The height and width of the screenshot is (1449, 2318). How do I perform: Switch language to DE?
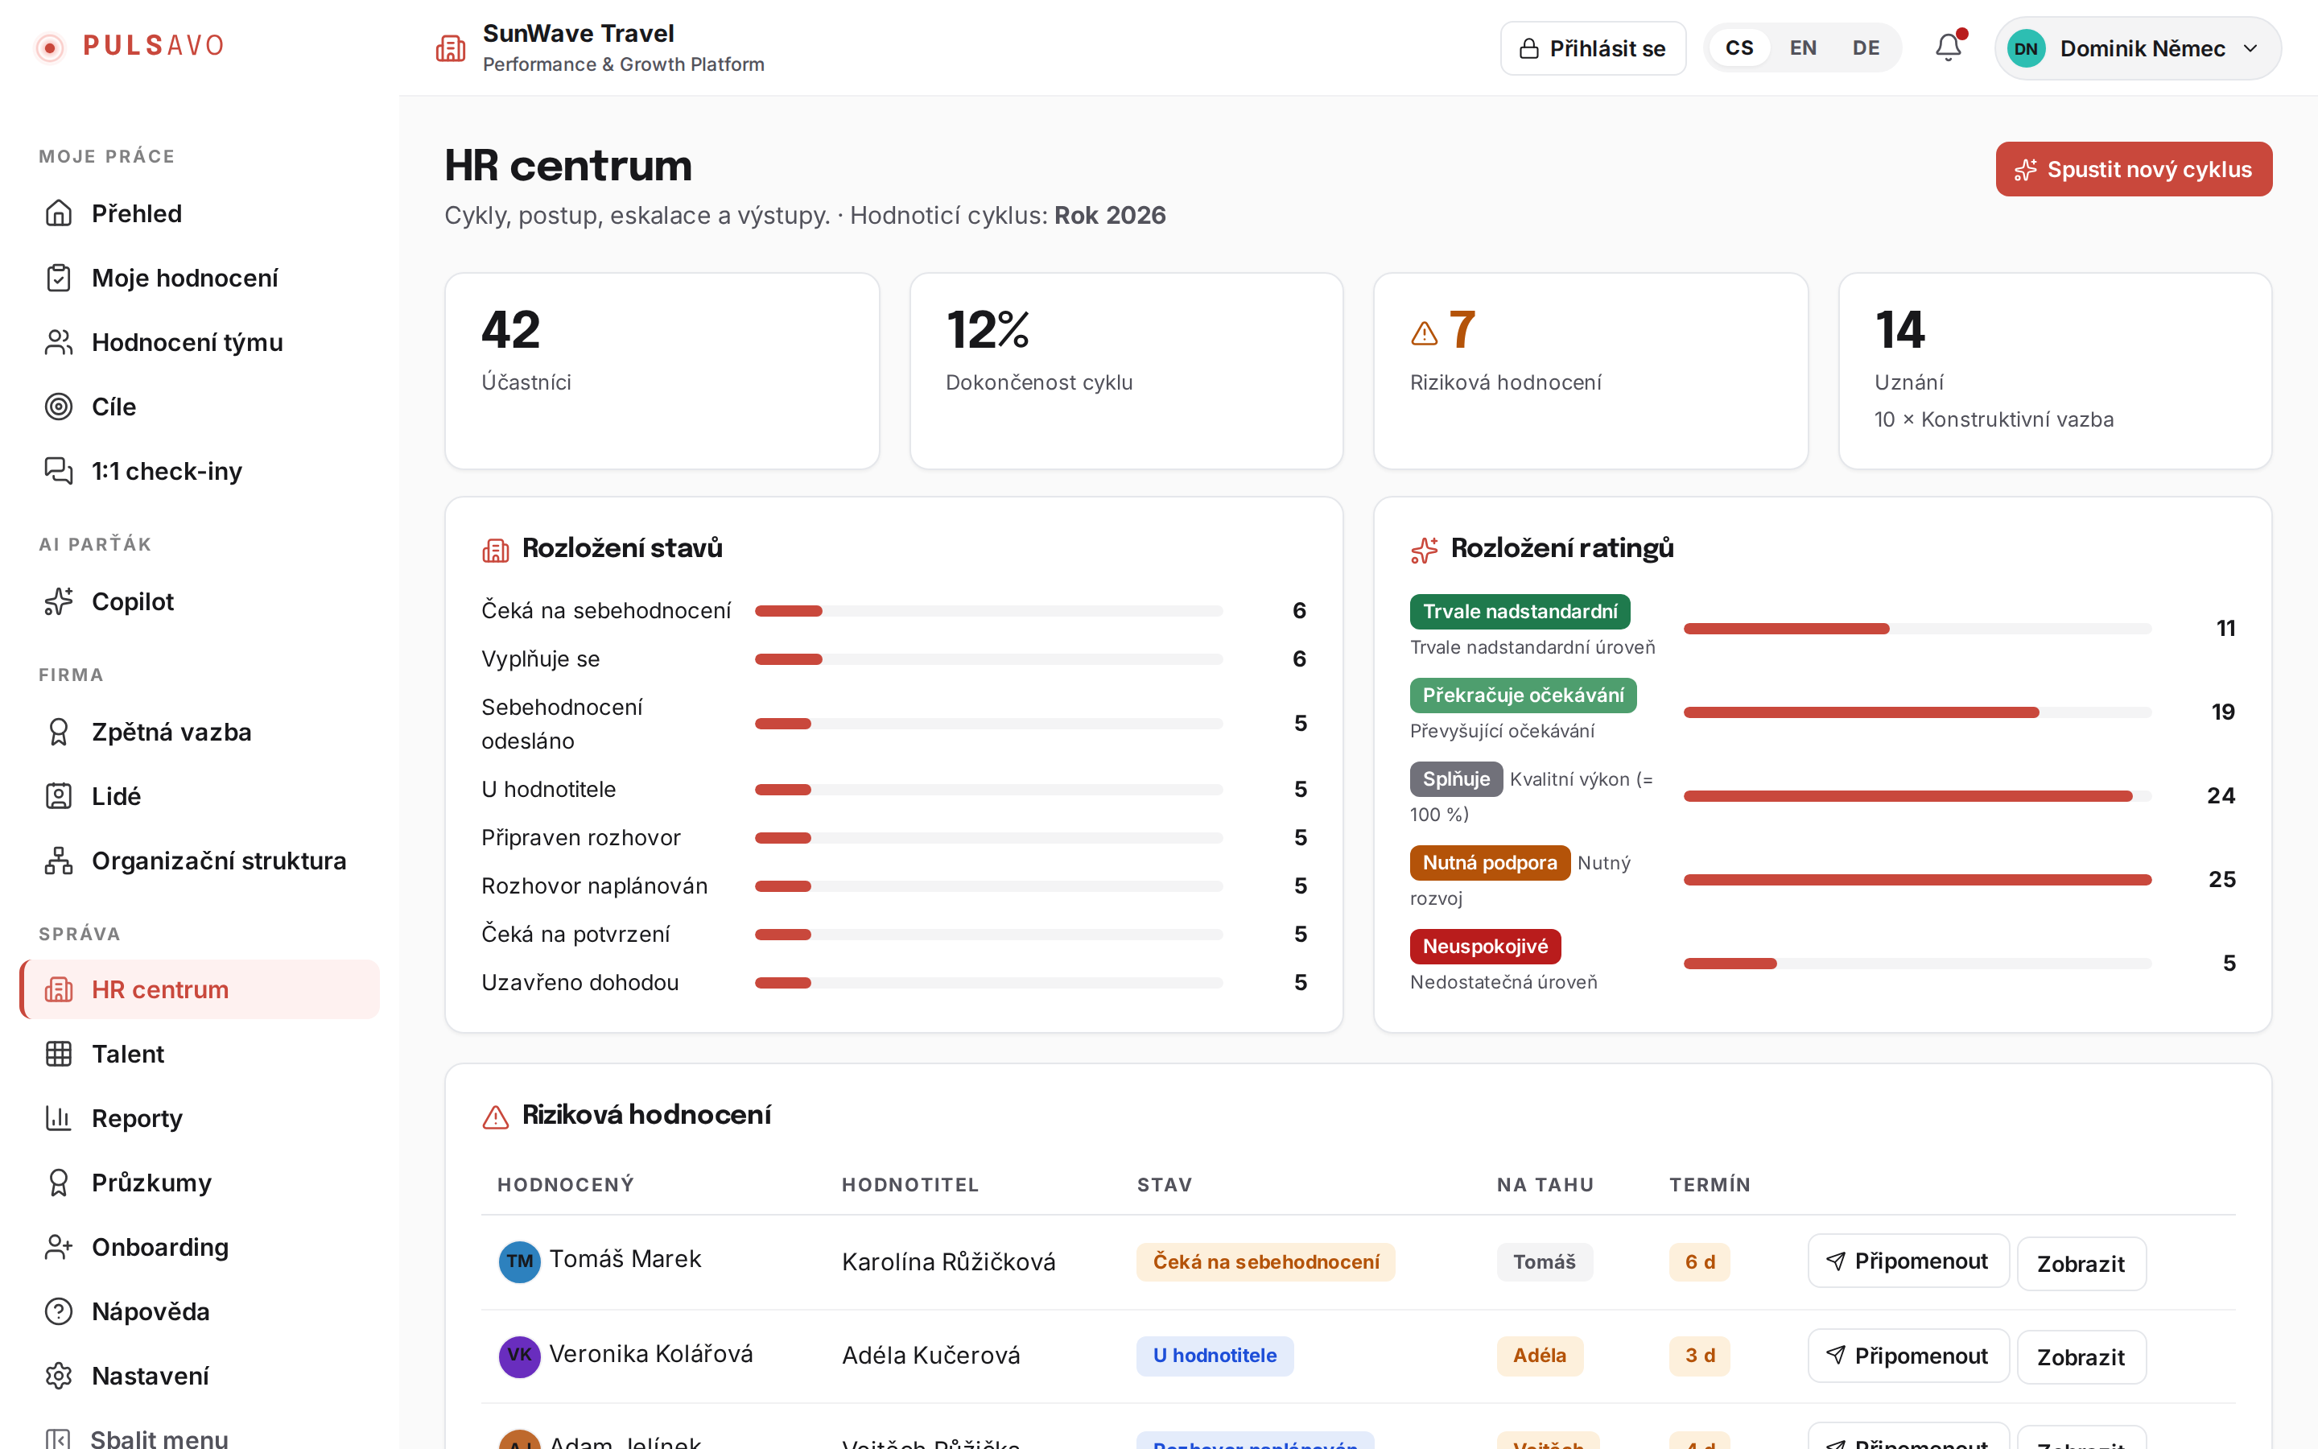(1866, 48)
